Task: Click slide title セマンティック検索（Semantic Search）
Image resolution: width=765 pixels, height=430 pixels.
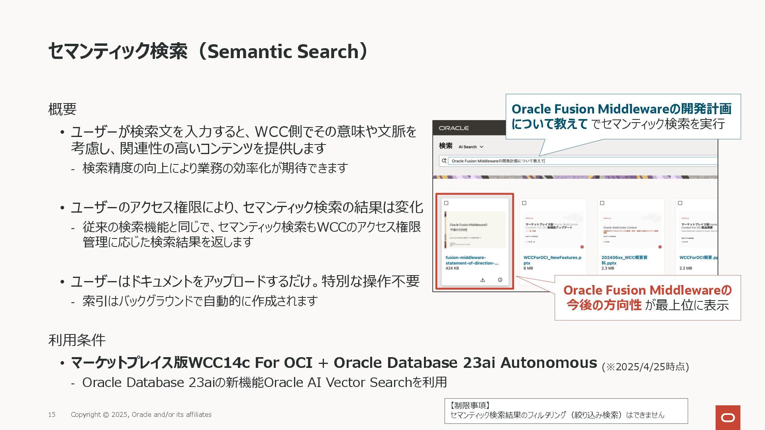Action: coord(208,51)
